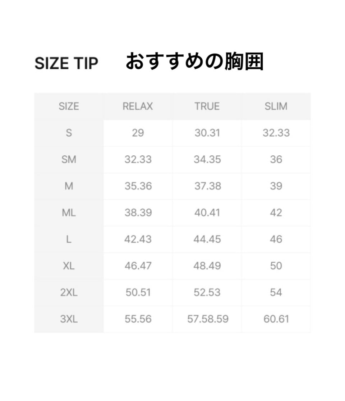
Task: Click the ML size row label
Action: click(69, 213)
